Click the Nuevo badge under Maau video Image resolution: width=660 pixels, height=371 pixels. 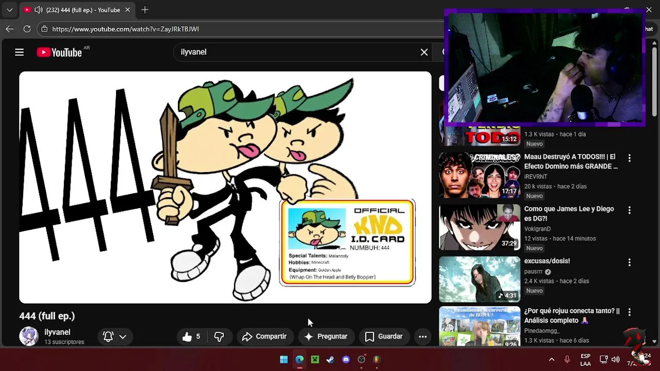point(534,196)
